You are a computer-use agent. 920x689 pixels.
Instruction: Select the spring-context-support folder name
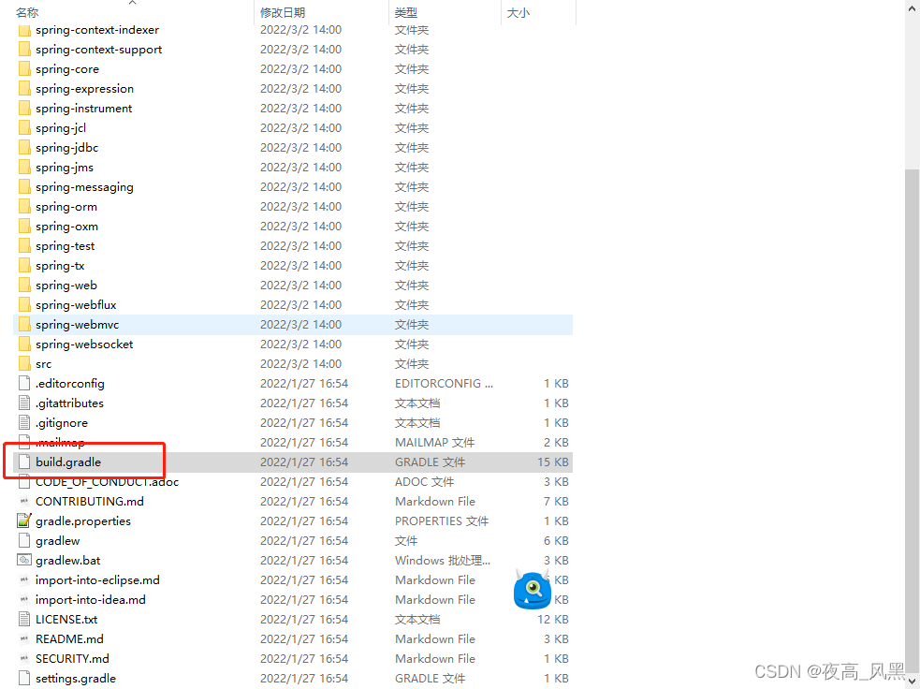98,50
